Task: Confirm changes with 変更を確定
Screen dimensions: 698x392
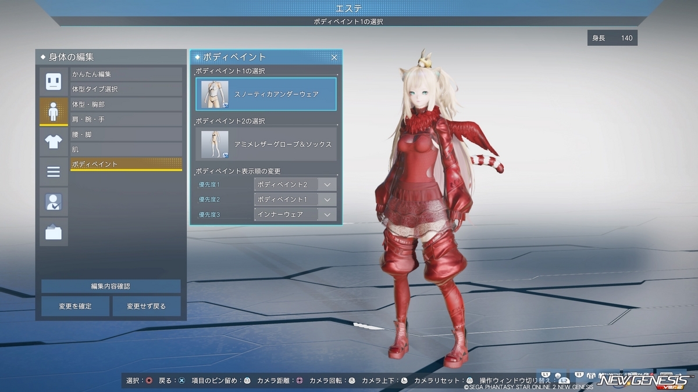Action: (75, 306)
